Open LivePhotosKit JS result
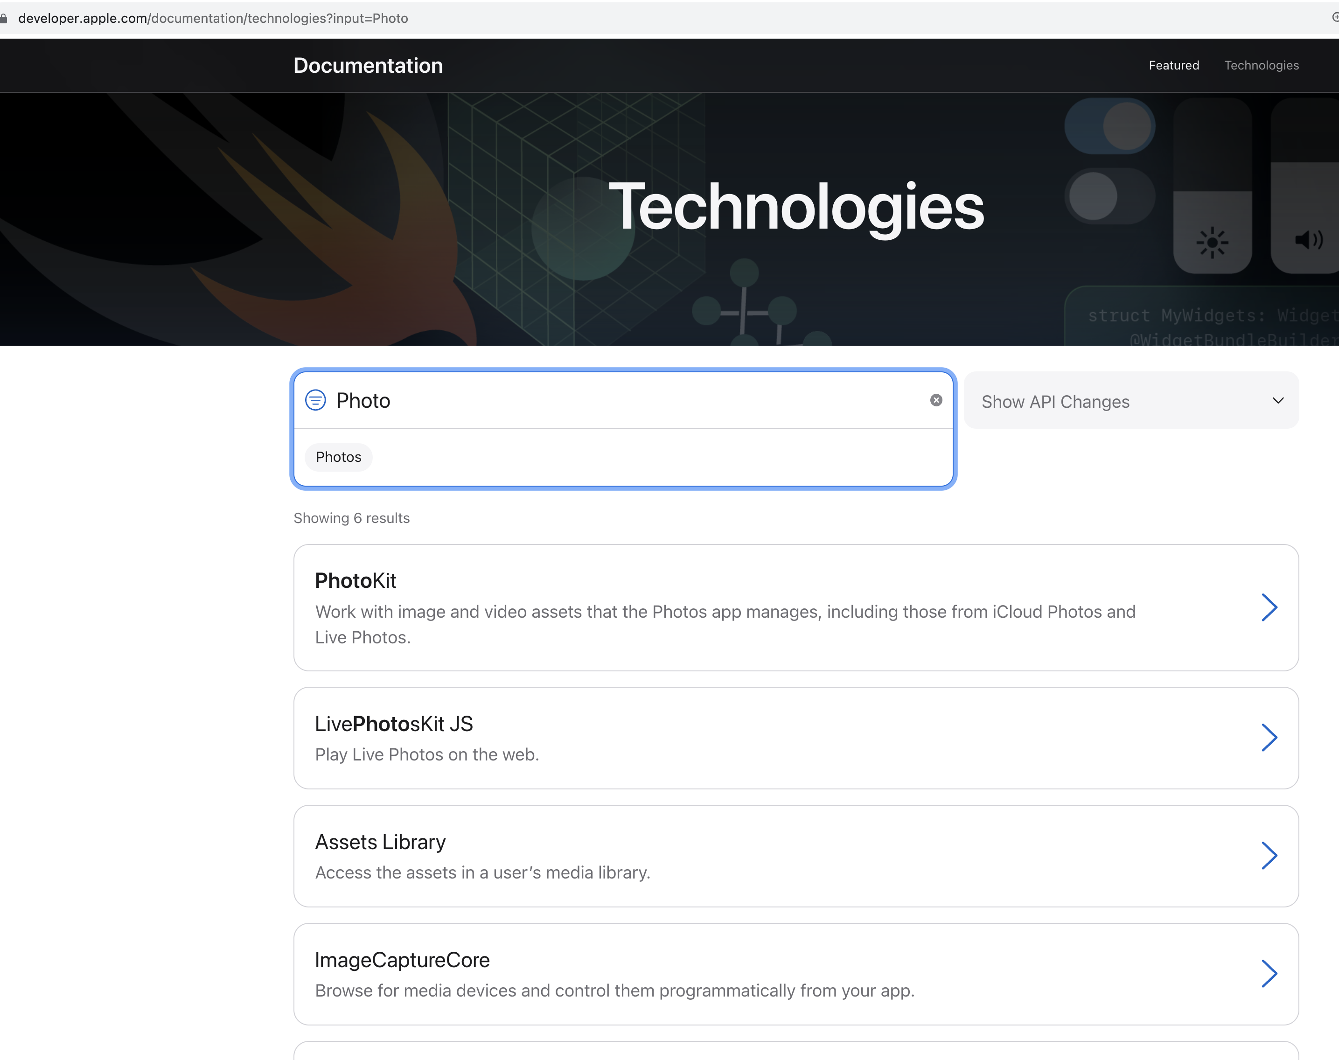This screenshot has width=1339, height=1060. pyautogui.click(x=795, y=738)
